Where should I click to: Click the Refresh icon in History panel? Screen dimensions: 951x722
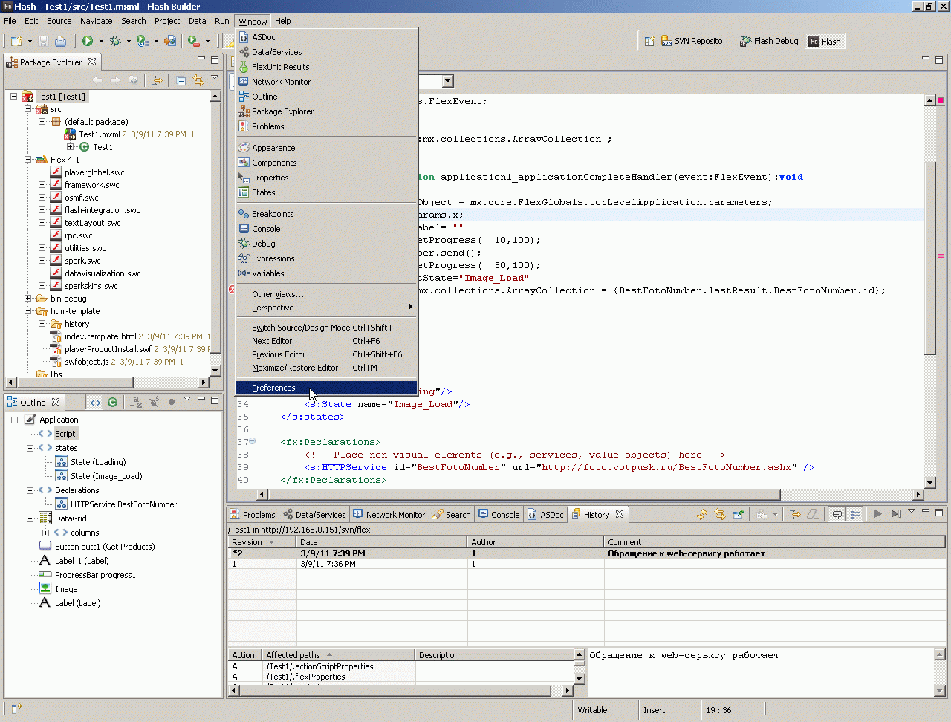pos(702,514)
